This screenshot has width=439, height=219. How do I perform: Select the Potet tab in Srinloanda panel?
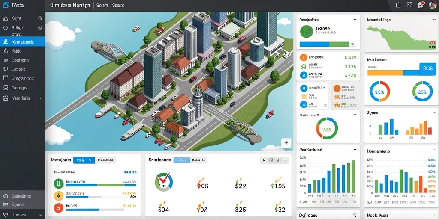click(x=199, y=160)
